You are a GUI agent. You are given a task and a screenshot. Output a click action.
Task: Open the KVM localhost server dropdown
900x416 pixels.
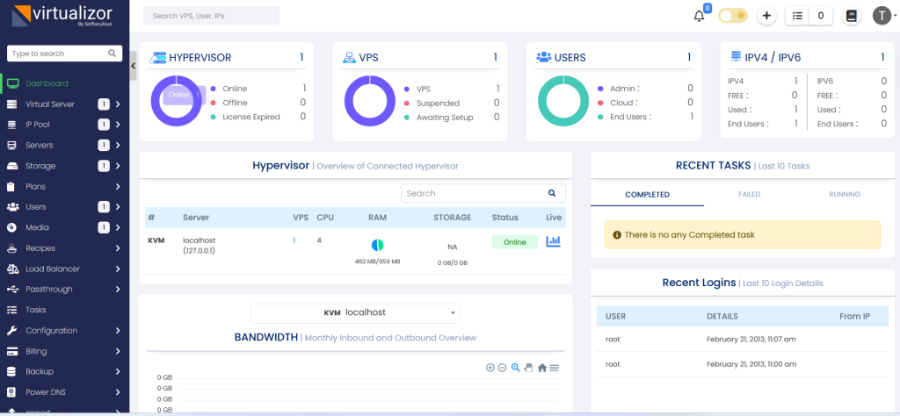click(x=355, y=312)
